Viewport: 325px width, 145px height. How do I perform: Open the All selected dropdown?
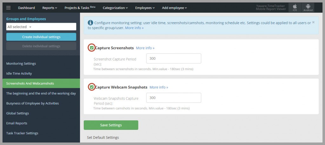[41, 27]
